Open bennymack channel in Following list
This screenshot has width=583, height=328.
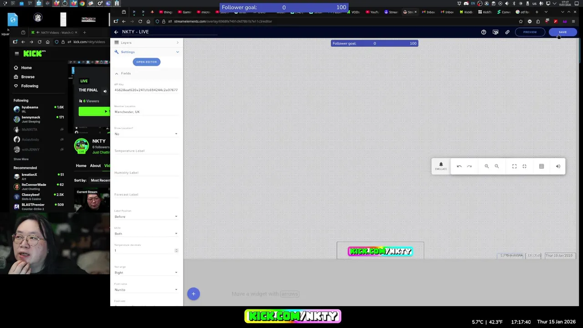39,119
